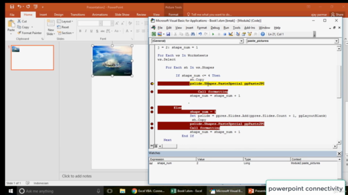Viewport: 348px width, 195px height.
Task: Toggle breakpoint dot on shape_num = 1 line
Action: tap(152, 112)
